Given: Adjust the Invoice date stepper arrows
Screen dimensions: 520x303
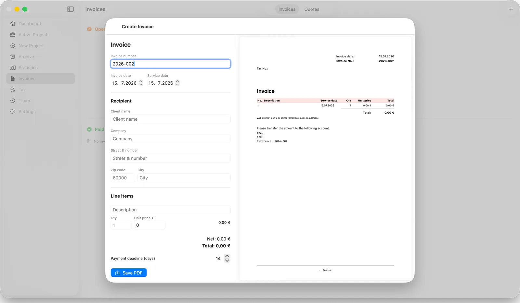Looking at the screenshot, I should (x=141, y=83).
